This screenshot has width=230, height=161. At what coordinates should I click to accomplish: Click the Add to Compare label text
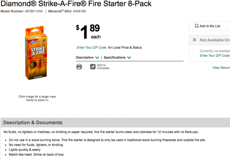[103, 67]
